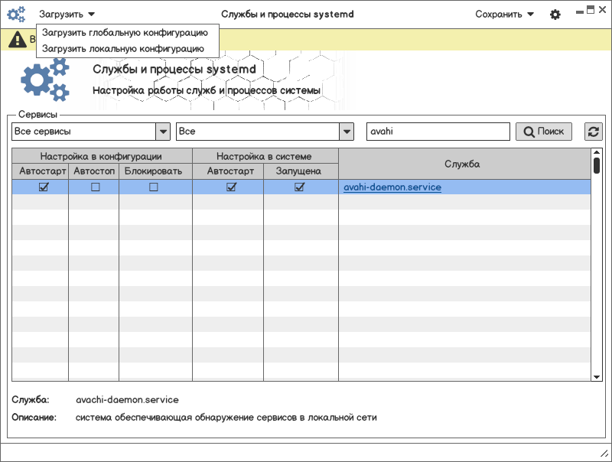The image size is (612, 462).
Task: Minimize the systemd services window
Action: (579, 11)
